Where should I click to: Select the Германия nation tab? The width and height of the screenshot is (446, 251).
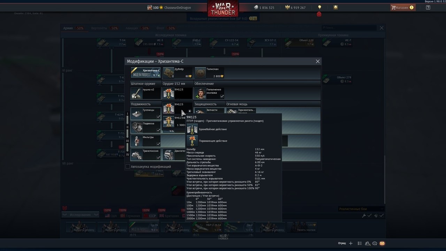(130, 216)
